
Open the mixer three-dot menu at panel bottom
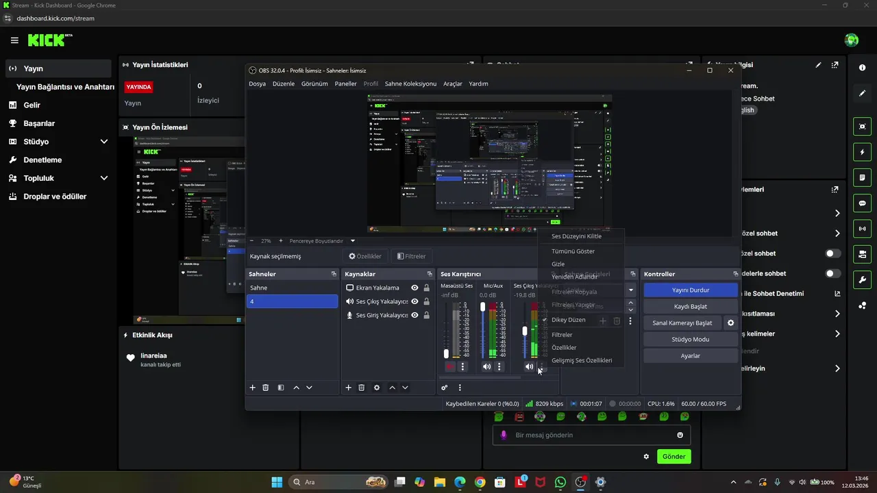click(460, 388)
